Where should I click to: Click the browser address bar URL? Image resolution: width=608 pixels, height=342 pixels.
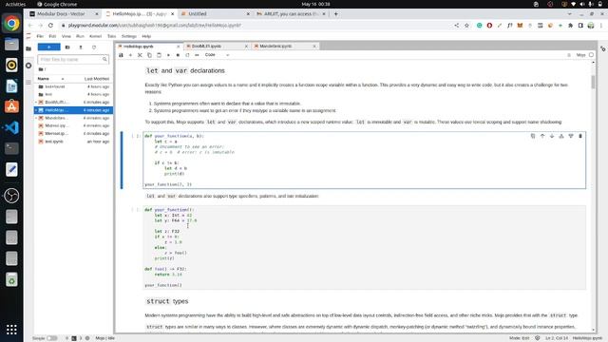[154, 26]
